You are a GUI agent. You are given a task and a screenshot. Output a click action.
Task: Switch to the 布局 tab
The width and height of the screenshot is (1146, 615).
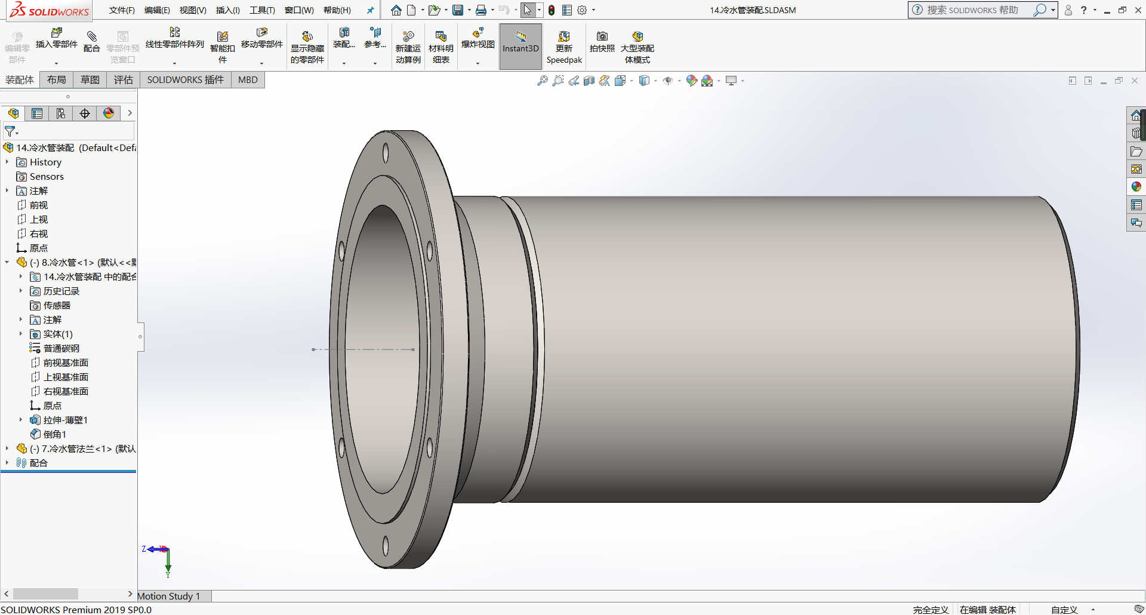57,80
